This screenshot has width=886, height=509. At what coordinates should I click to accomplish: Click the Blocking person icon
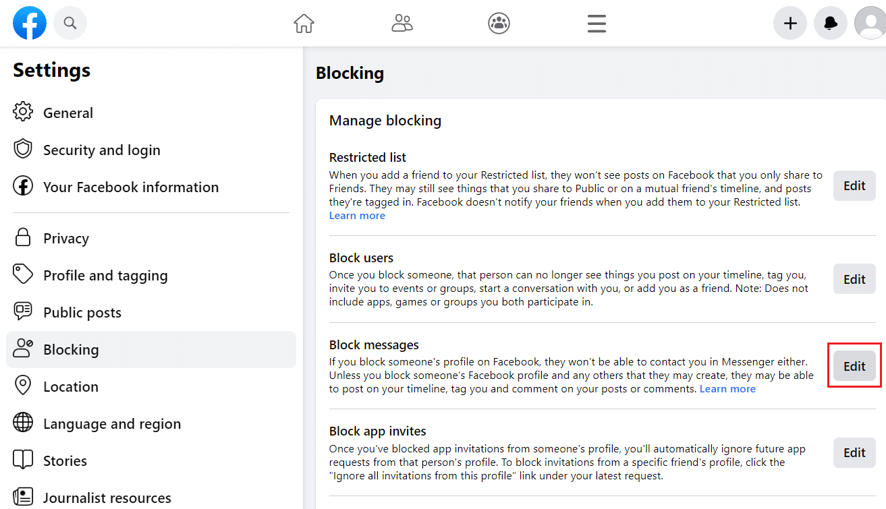tap(23, 349)
